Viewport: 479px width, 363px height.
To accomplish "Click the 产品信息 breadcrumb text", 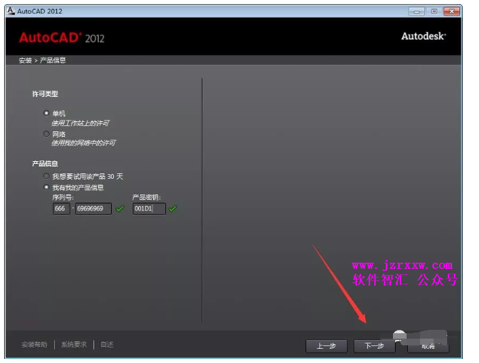I will coord(53,60).
